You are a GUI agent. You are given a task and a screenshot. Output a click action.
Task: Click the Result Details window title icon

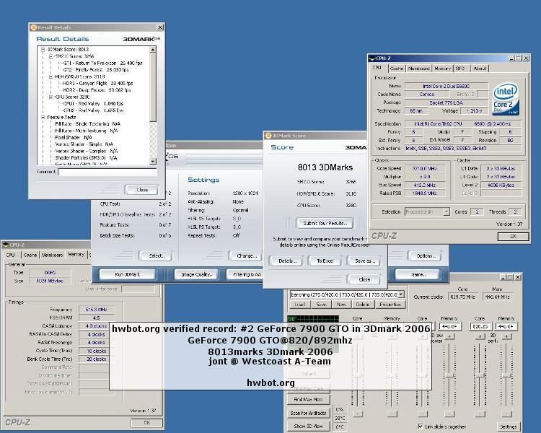click(33, 27)
